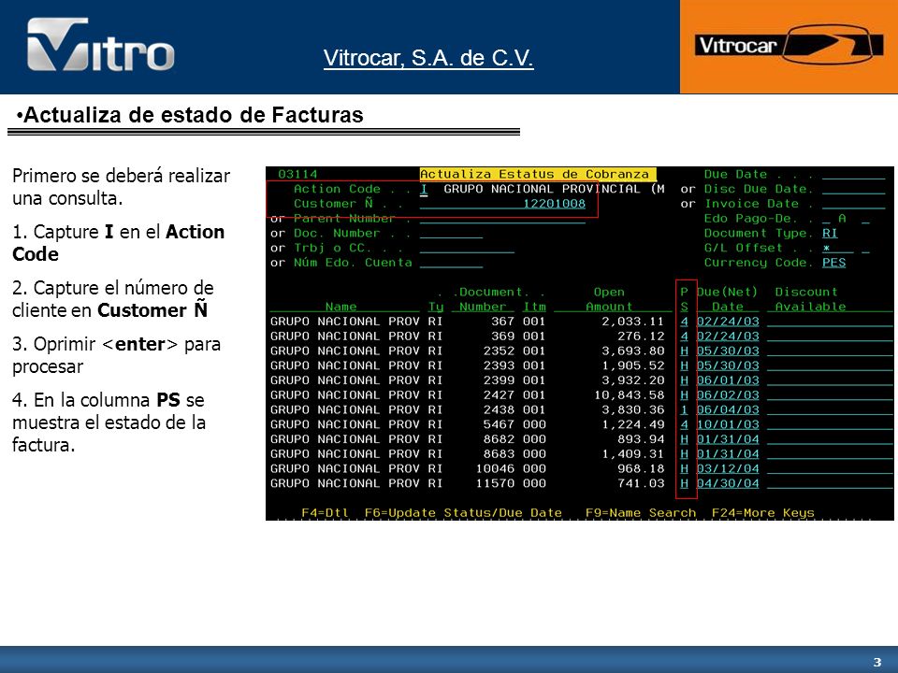Click open amount 2,033.11

coord(633,322)
